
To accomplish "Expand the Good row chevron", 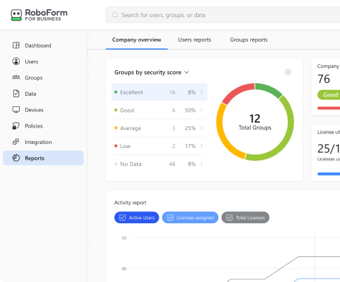I will pos(202,110).
